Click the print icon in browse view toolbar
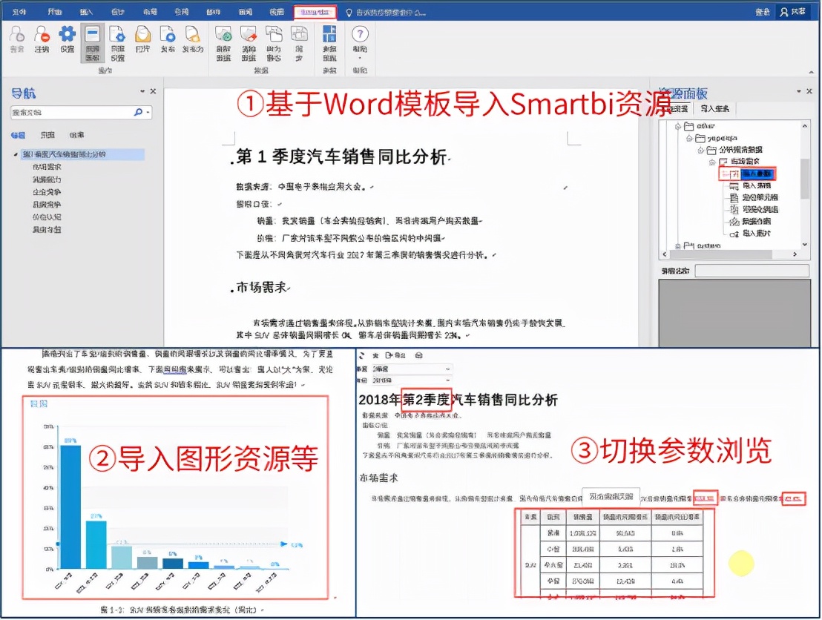 point(418,355)
